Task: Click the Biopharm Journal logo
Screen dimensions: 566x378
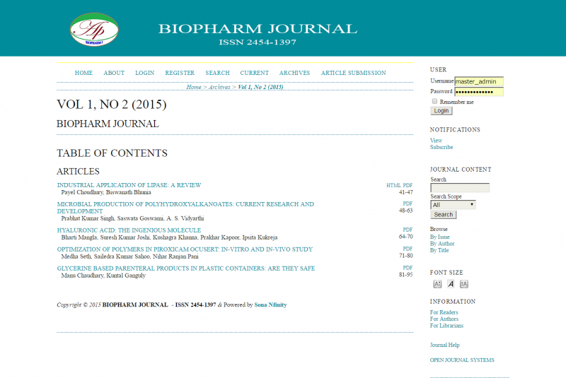Action: pyautogui.click(x=94, y=29)
